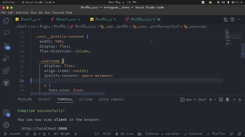
Task: Kill the terminal with trash icon
Action: [x=227, y=100]
